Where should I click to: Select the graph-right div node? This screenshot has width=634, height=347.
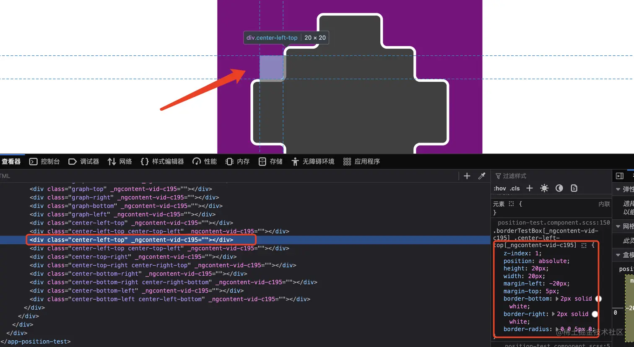pyautogui.click(x=124, y=197)
